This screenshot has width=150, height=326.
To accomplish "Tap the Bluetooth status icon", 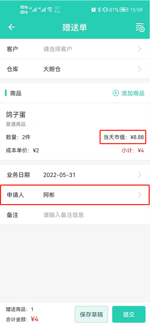I will tap(99, 10).
